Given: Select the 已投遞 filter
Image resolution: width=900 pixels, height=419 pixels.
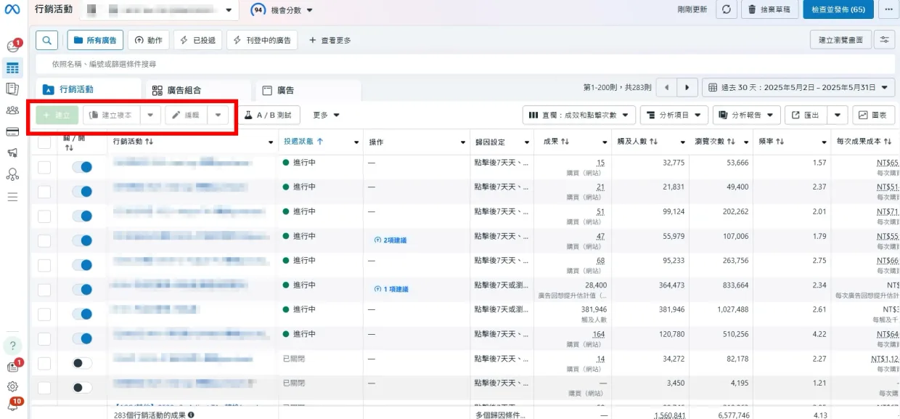Looking at the screenshot, I should click(197, 40).
